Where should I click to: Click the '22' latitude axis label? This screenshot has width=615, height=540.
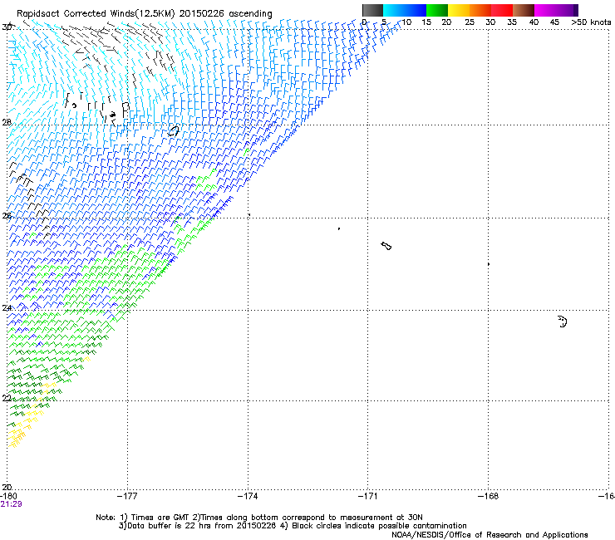coord(7,398)
